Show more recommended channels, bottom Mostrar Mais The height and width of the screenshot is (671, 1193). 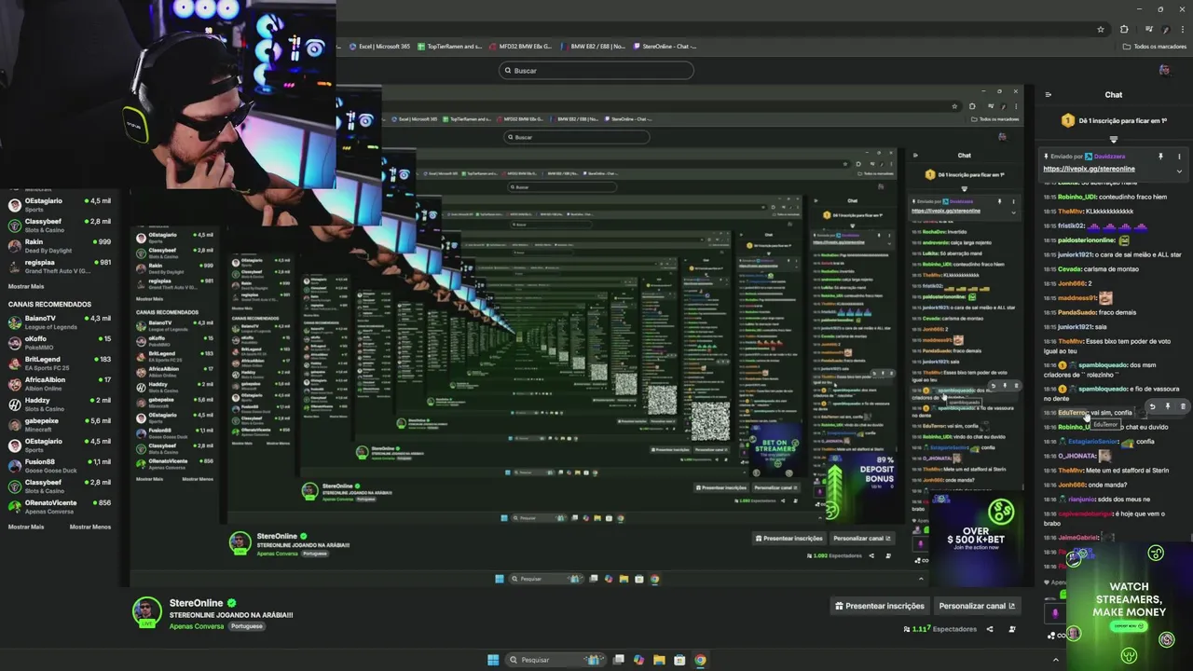click(26, 527)
